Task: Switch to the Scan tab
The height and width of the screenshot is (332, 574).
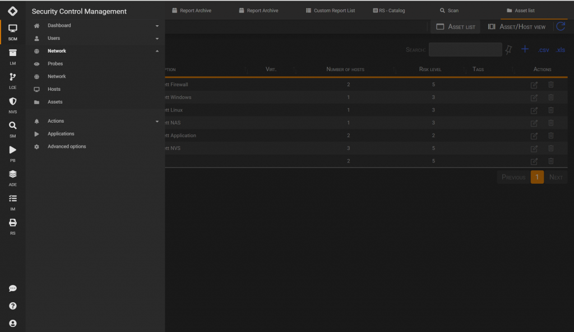Action: click(449, 11)
